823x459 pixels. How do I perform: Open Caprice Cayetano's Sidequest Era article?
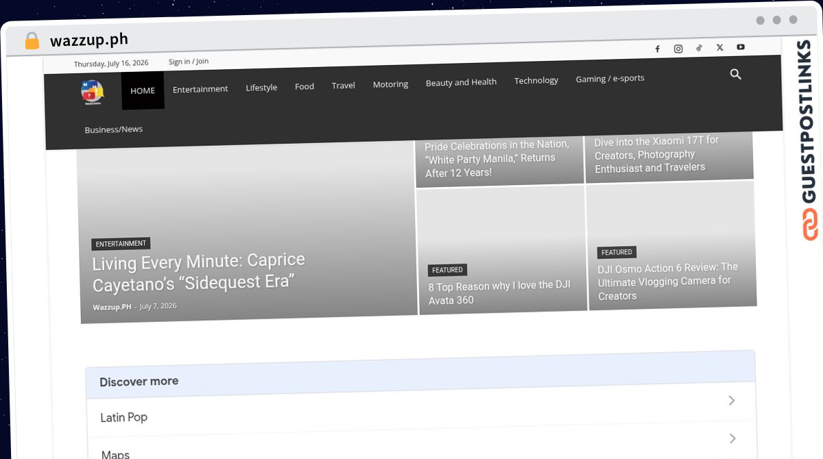199,271
